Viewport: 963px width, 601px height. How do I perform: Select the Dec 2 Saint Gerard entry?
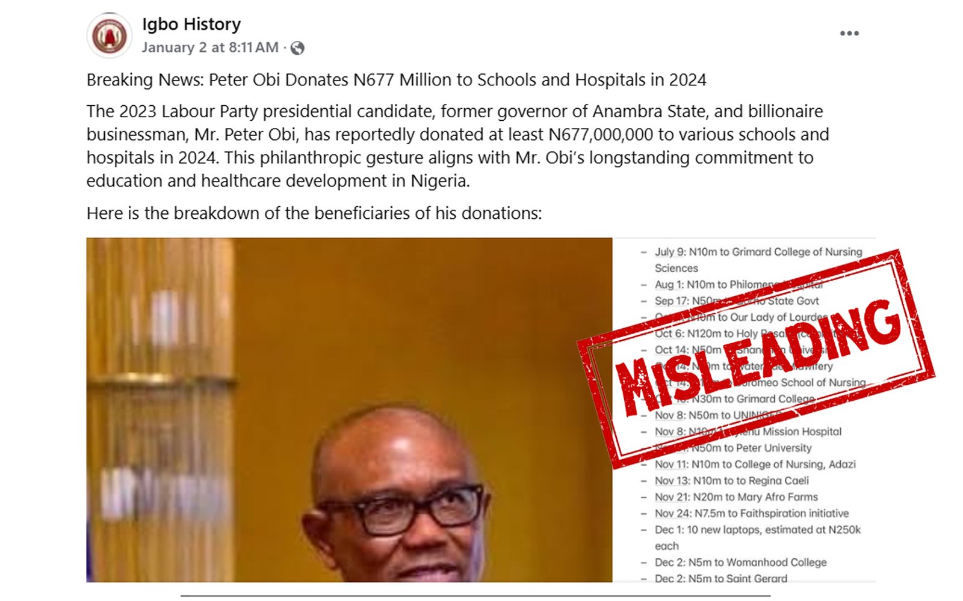tap(721, 578)
